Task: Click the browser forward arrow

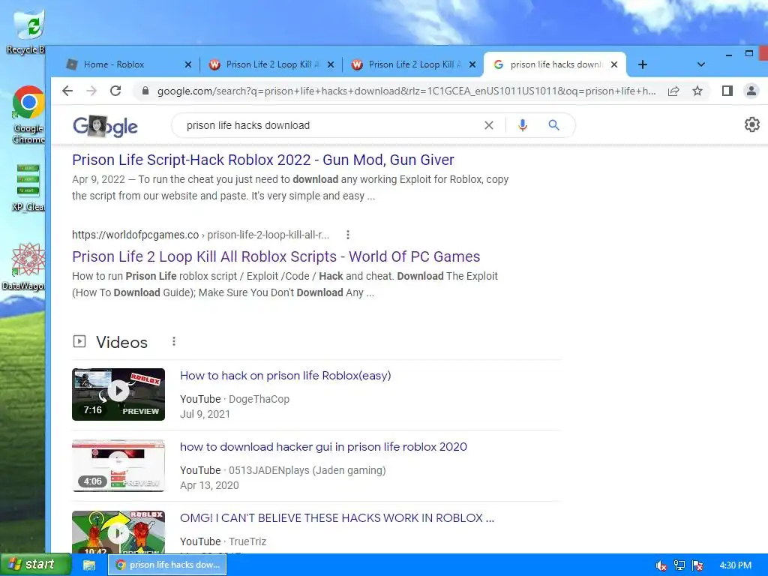Action: click(91, 91)
